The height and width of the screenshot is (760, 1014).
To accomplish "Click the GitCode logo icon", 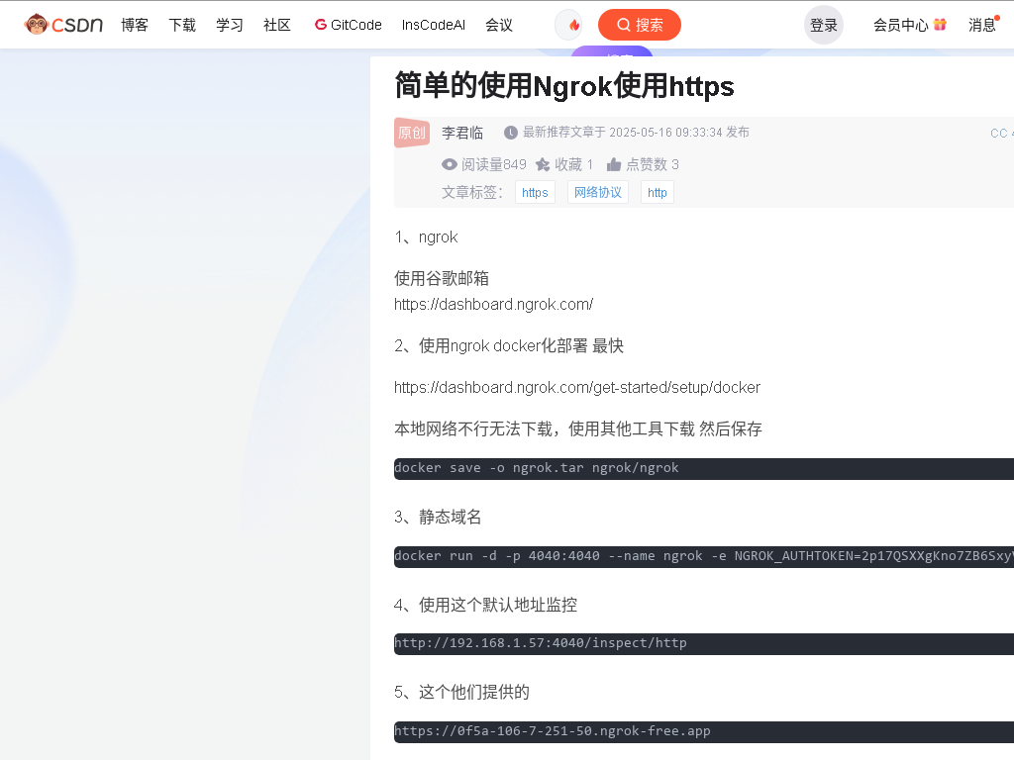I will pos(320,25).
